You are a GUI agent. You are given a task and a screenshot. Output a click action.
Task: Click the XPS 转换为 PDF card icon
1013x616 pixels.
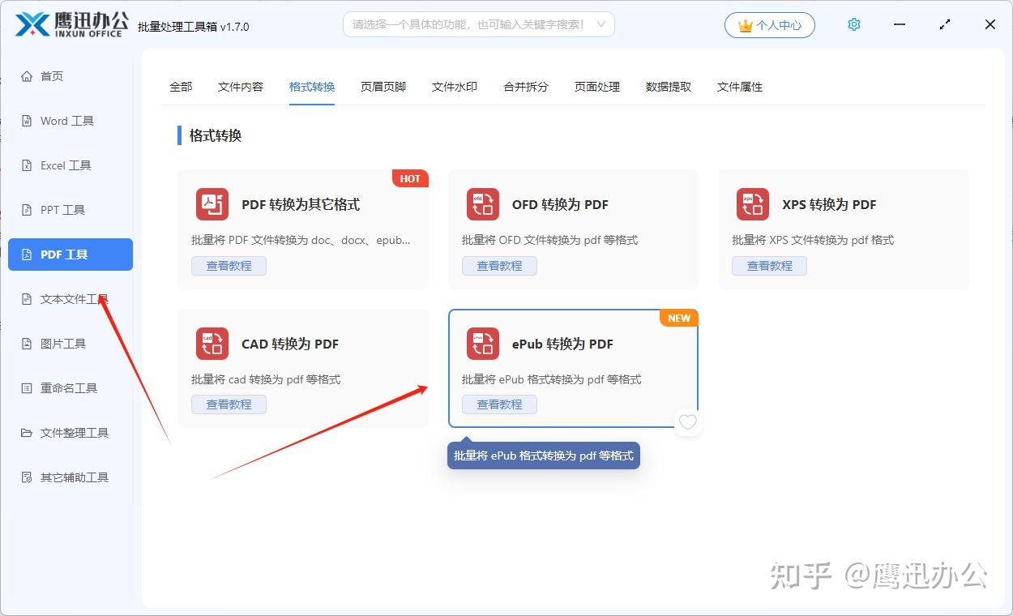(753, 204)
